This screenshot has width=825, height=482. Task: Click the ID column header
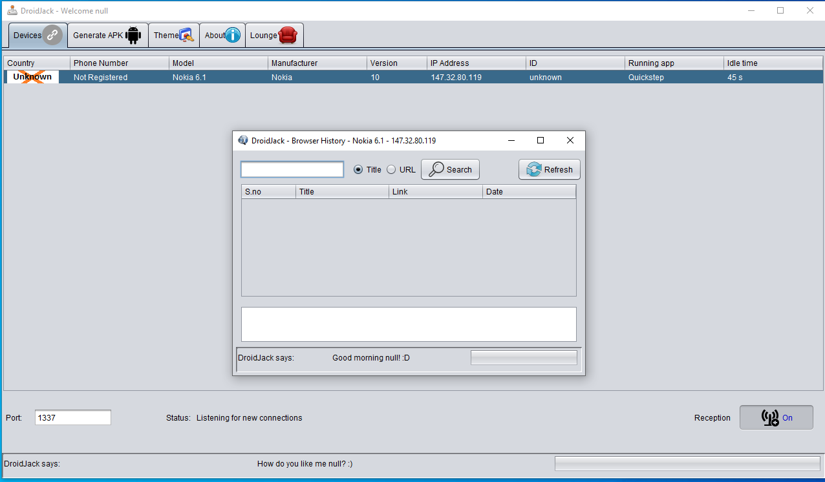(x=575, y=63)
